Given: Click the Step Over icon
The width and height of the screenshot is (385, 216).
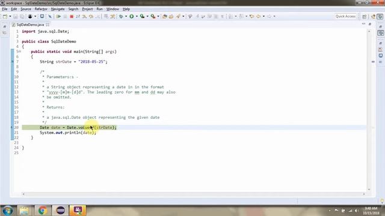Looking at the screenshot, I should [x=91, y=16].
